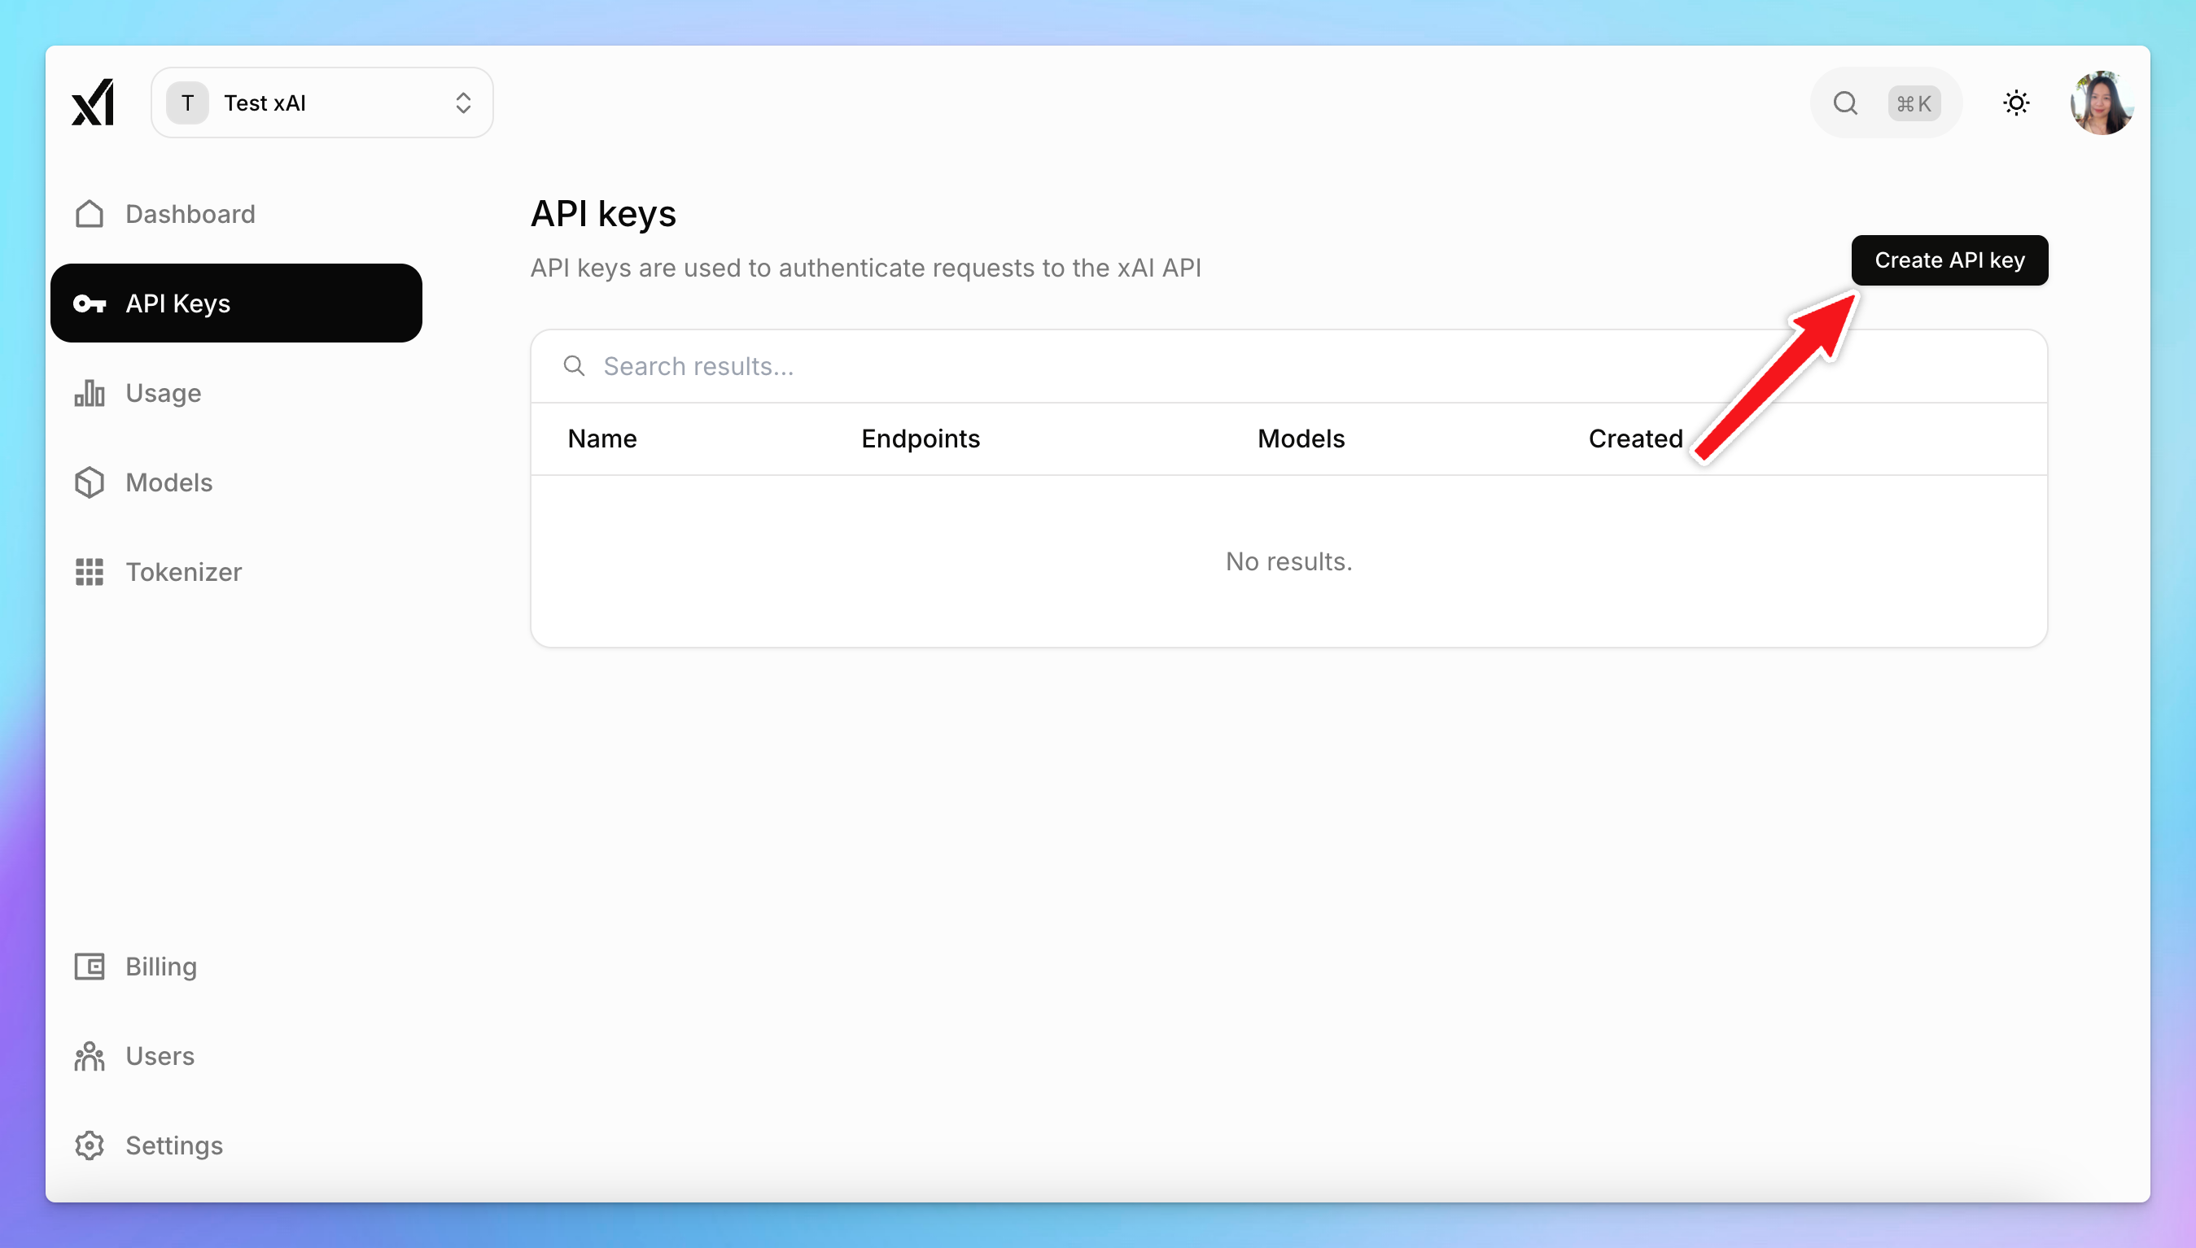Open the Models cube icon

pyautogui.click(x=90, y=482)
